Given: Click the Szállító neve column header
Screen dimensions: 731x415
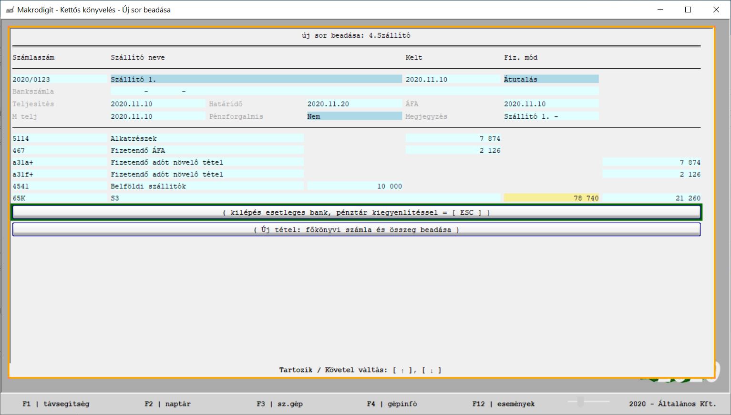Looking at the screenshot, I should tap(138, 57).
